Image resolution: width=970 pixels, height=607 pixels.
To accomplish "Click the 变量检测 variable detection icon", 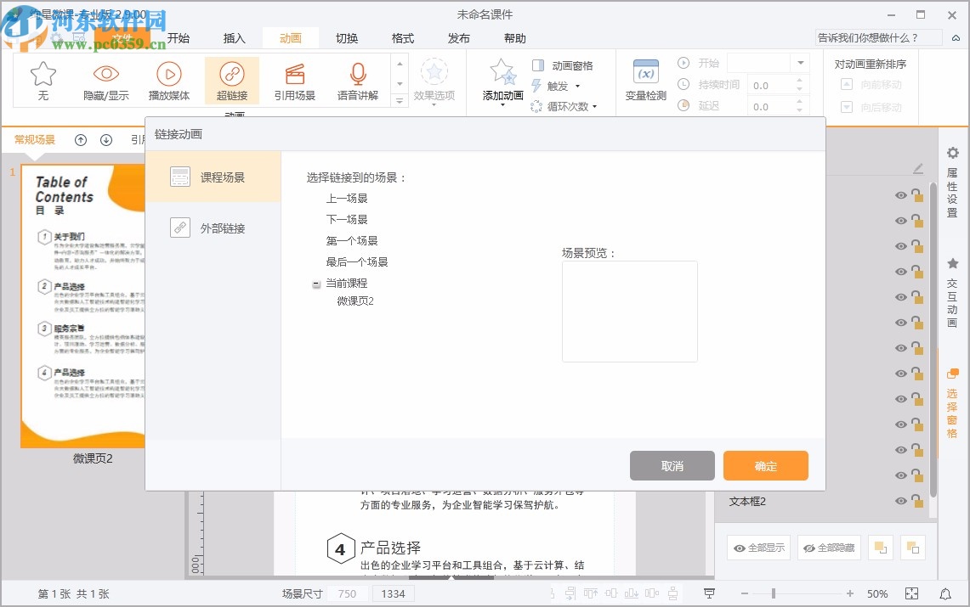I will click(644, 81).
